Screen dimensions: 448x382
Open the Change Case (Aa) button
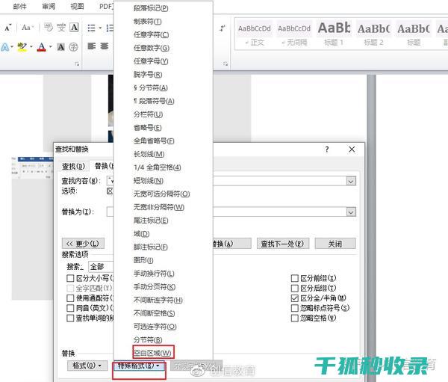tap(28, 28)
